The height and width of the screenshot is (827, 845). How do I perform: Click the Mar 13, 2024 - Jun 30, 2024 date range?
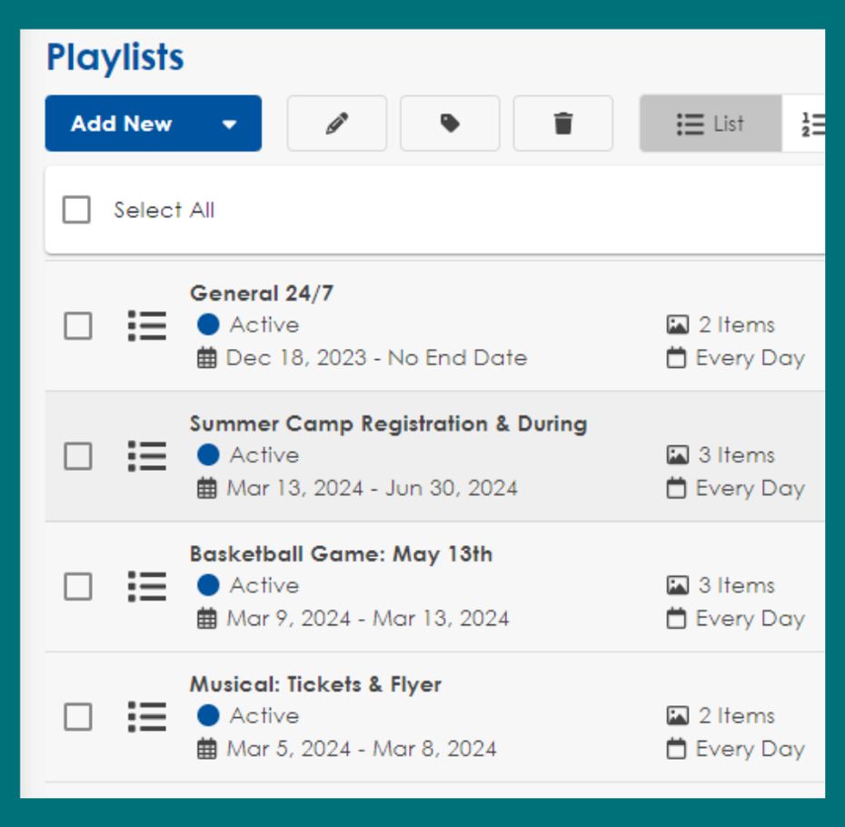pyautogui.click(x=372, y=488)
